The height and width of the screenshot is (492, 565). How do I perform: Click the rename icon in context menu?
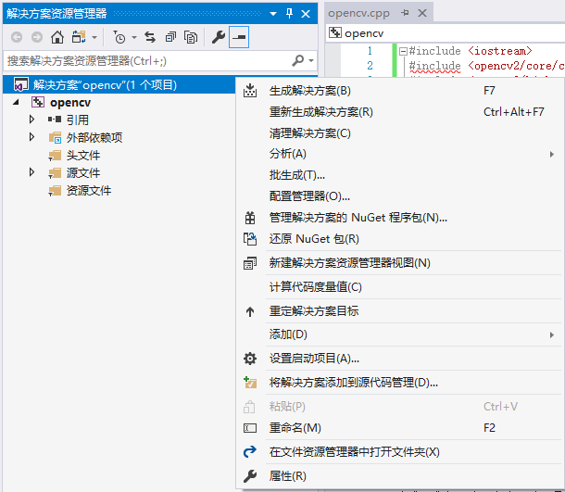coord(250,428)
